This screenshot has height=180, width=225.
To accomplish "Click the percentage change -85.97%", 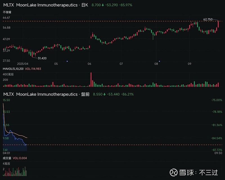I will [x=126, y=5].
